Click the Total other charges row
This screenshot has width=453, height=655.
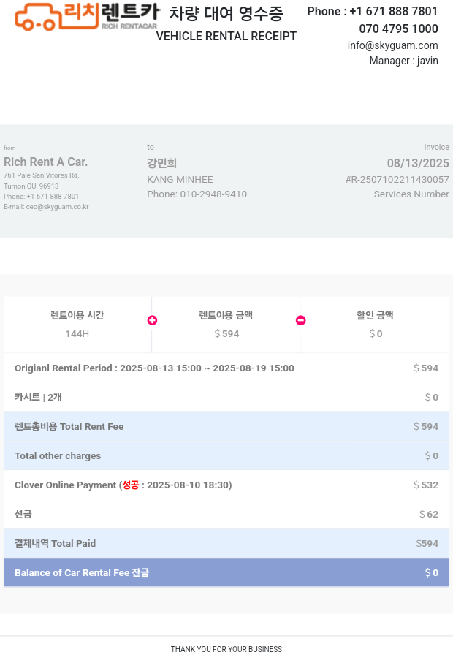tap(226, 455)
